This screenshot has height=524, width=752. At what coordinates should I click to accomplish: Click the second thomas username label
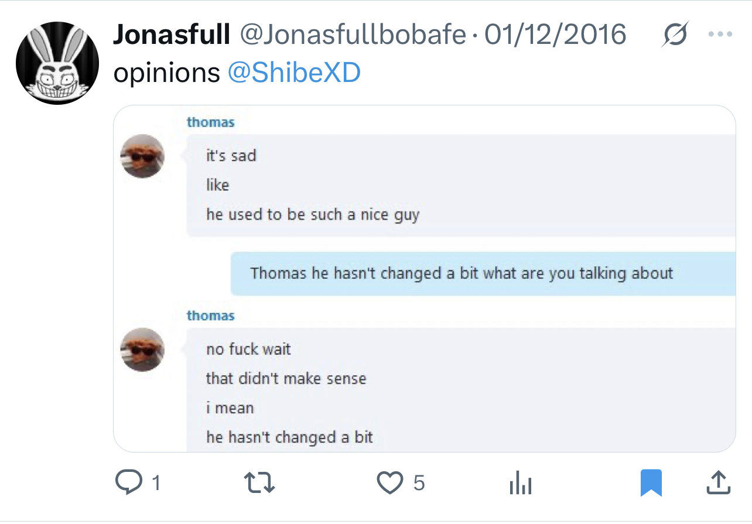pos(210,316)
